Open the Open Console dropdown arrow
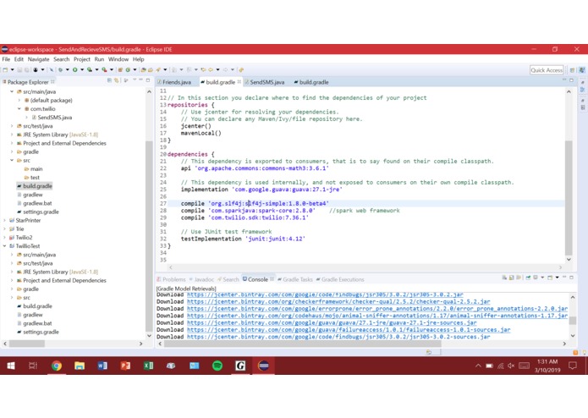Viewport: 588px width, 418px height. click(558, 278)
